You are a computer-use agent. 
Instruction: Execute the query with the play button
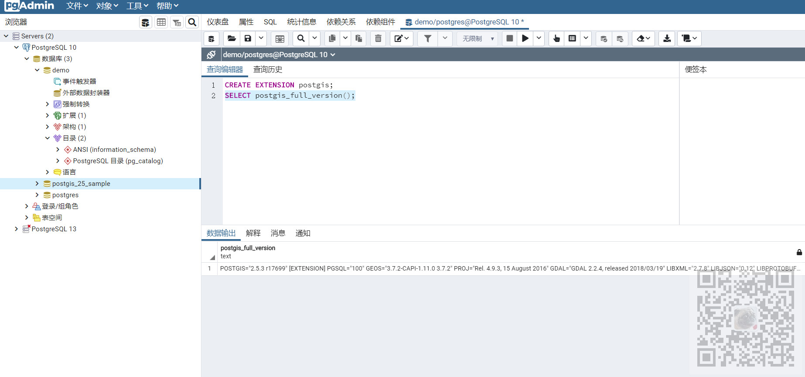tap(525, 38)
